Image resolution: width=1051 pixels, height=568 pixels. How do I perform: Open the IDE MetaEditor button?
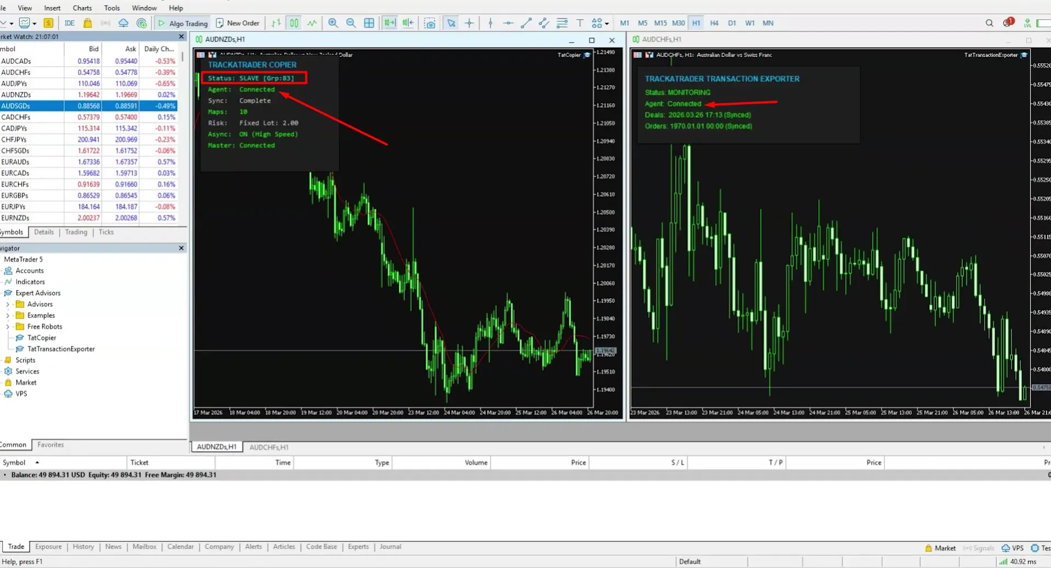click(70, 23)
